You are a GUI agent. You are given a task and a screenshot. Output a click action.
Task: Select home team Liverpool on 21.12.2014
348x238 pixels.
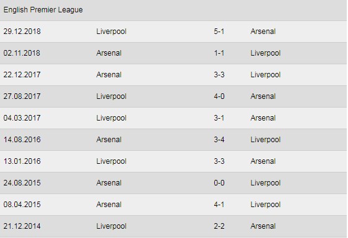pyautogui.click(x=111, y=226)
